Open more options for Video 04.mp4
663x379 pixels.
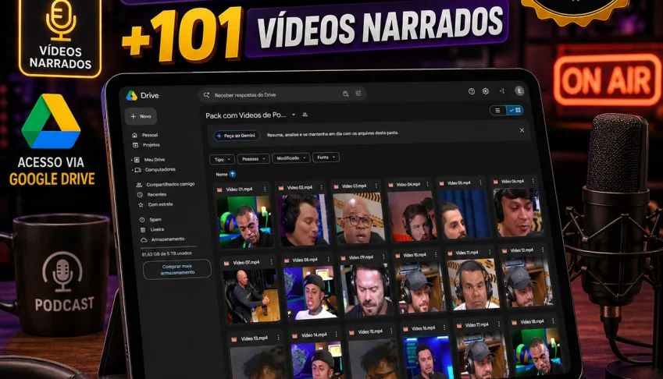tap(428, 185)
